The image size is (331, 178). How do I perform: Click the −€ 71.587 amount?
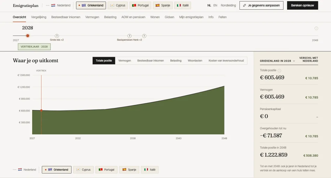tap(271, 135)
